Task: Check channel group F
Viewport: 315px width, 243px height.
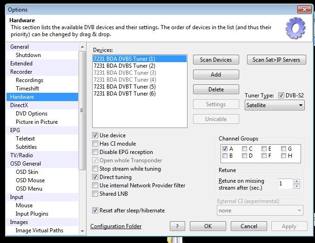Action: 264,156
